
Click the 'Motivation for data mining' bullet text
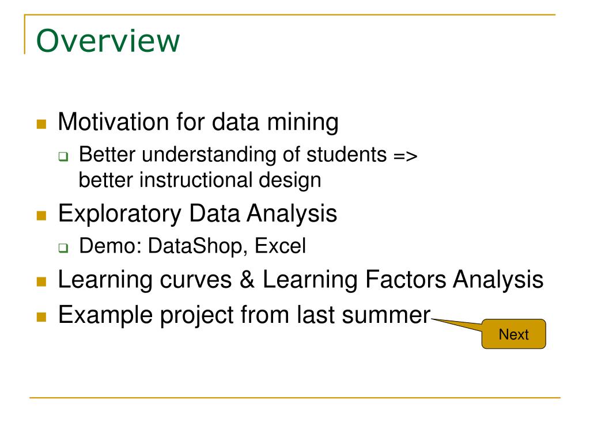[x=198, y=122]
